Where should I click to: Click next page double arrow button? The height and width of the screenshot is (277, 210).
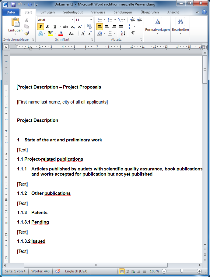point(205,260)
